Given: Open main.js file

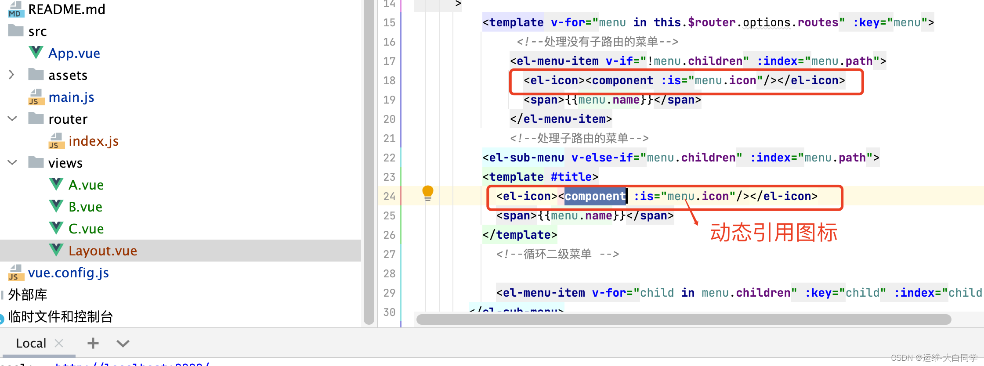Looking at the screenshot, I should [71, 97].
